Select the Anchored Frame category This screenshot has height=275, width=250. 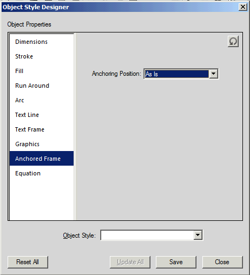click(x=42, y=159)
